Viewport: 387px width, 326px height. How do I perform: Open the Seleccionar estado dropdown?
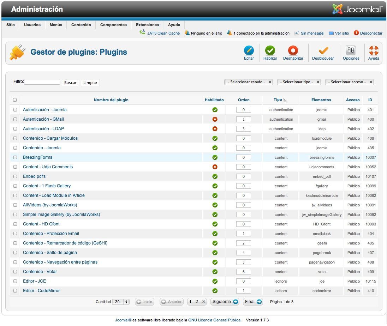(x=249, y=82)
